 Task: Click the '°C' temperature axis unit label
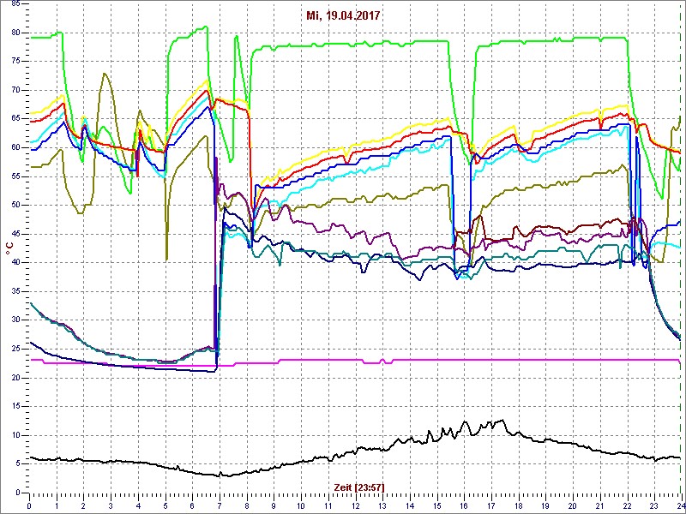pyautogui.click(x=9, y=248)
